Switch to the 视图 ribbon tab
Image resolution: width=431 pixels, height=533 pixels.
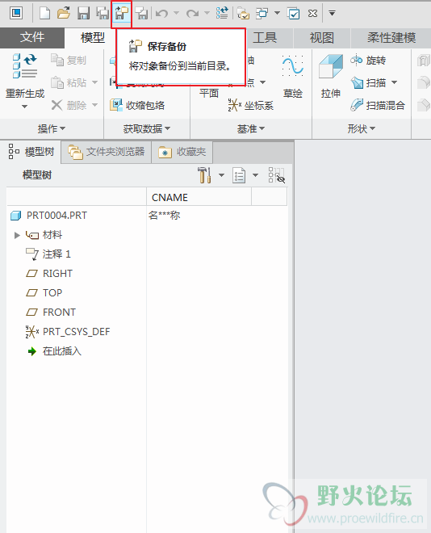tap(322, 38)
